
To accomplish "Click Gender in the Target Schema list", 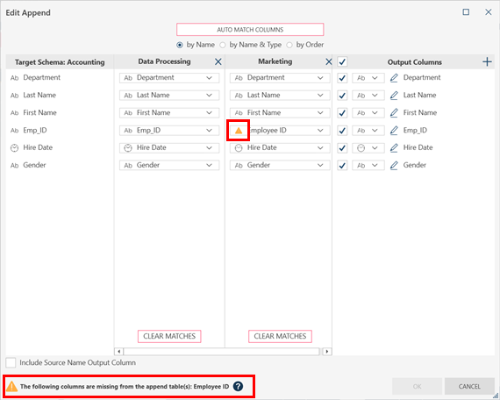I will coord(34,165).
